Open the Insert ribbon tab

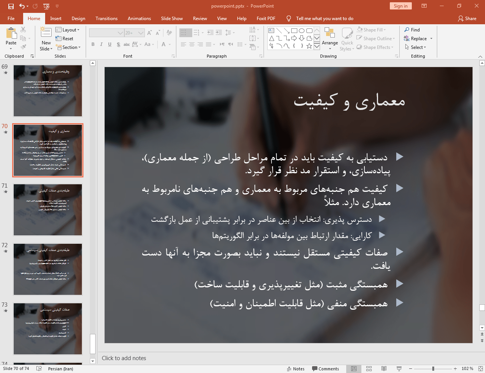[x=56, y=18]
